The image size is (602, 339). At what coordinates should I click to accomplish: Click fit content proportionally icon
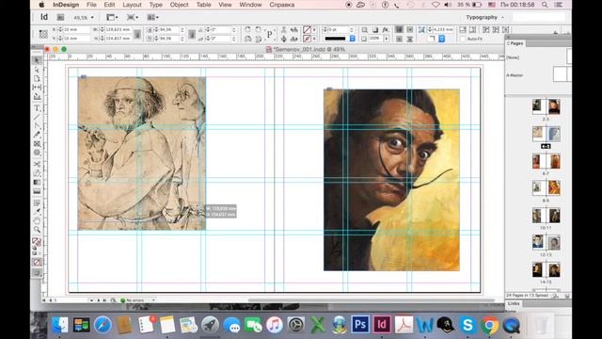click(472, 29)
